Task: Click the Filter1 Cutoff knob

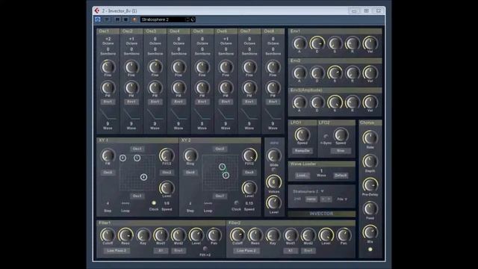Action: pyautogui.click(x=108, y=235)
